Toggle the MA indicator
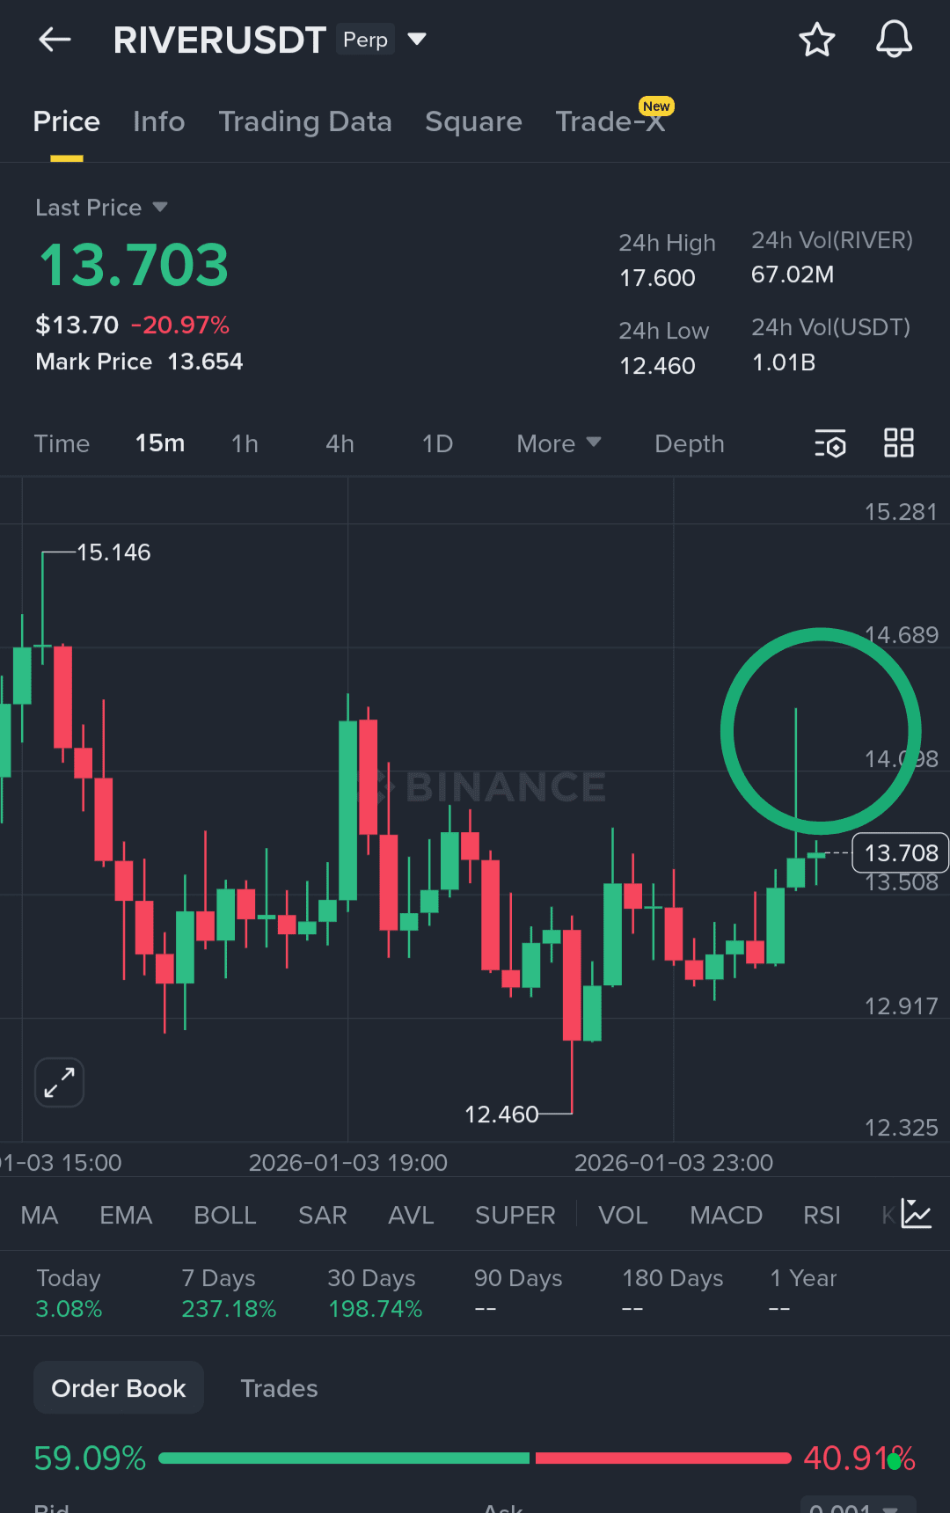The height and width of the screenshot is (1513, 950). tap(40, 1215)
